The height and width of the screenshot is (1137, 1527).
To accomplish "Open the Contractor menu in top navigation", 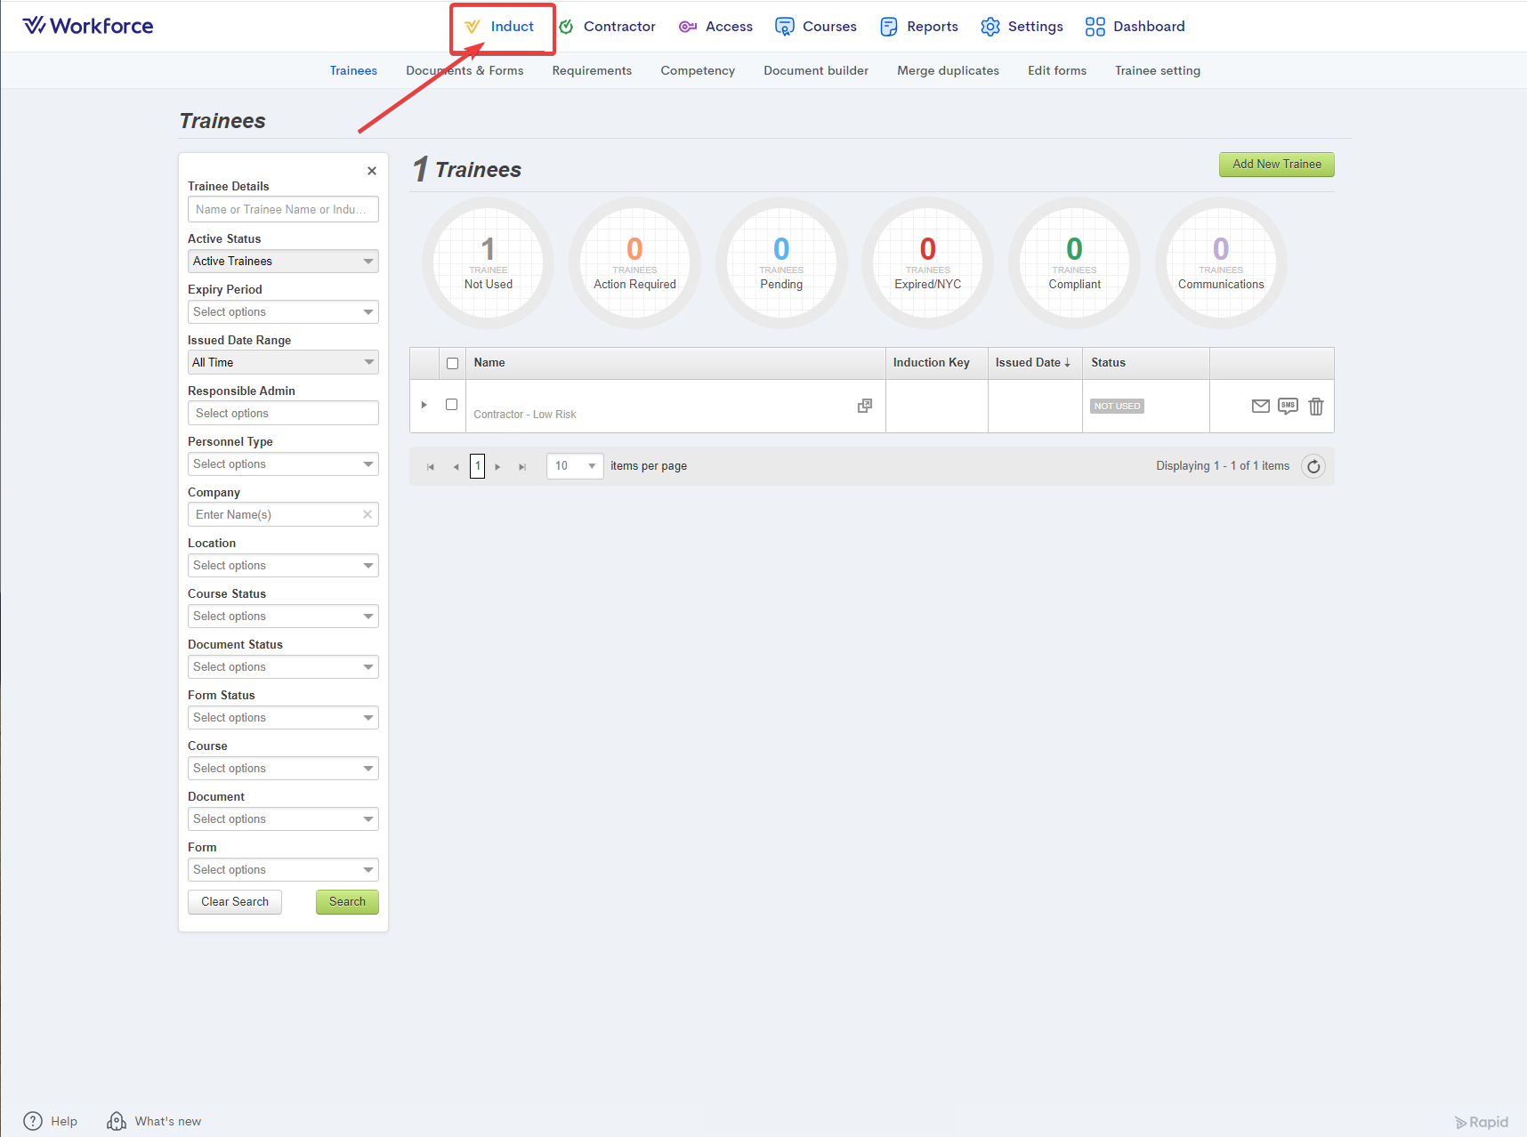I will point(607,27).
